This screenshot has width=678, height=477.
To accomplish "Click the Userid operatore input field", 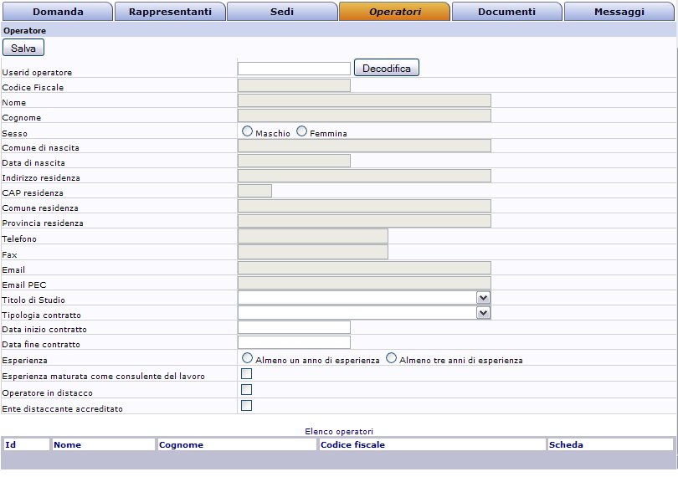I will point(294,69).
